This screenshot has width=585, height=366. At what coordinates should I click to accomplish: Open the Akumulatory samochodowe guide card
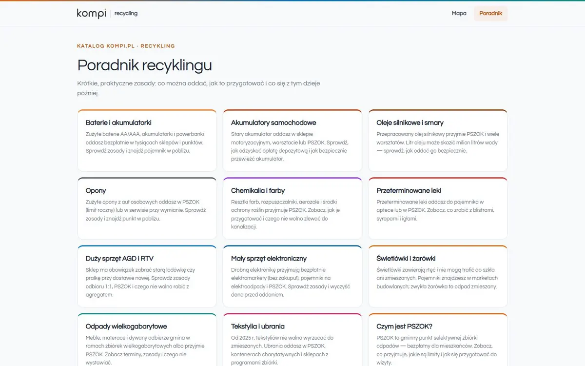(292, 141)
